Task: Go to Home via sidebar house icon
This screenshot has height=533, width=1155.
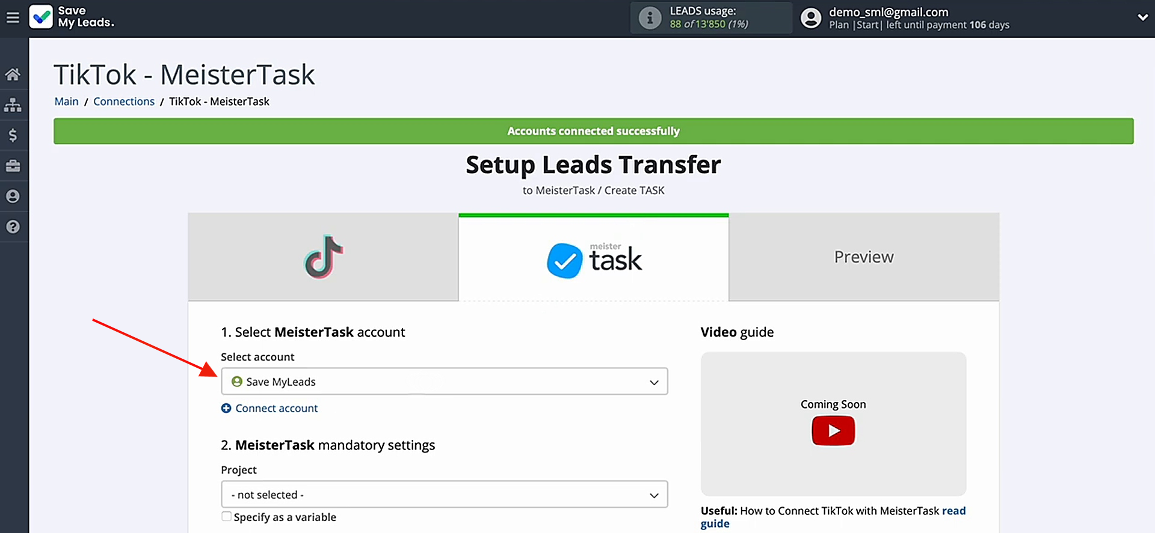Action: (13, 75)
